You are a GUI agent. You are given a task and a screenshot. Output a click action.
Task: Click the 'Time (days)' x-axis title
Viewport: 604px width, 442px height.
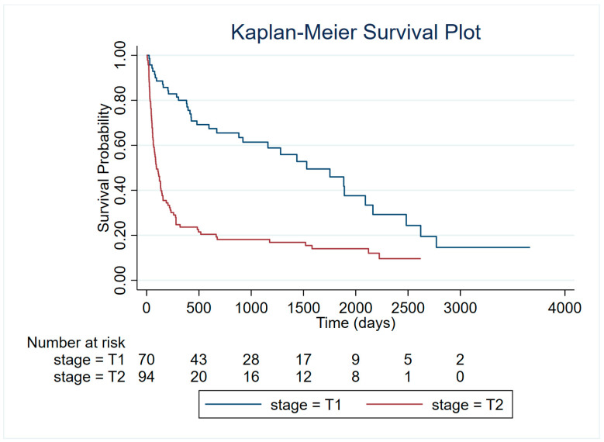click(356, 323)
